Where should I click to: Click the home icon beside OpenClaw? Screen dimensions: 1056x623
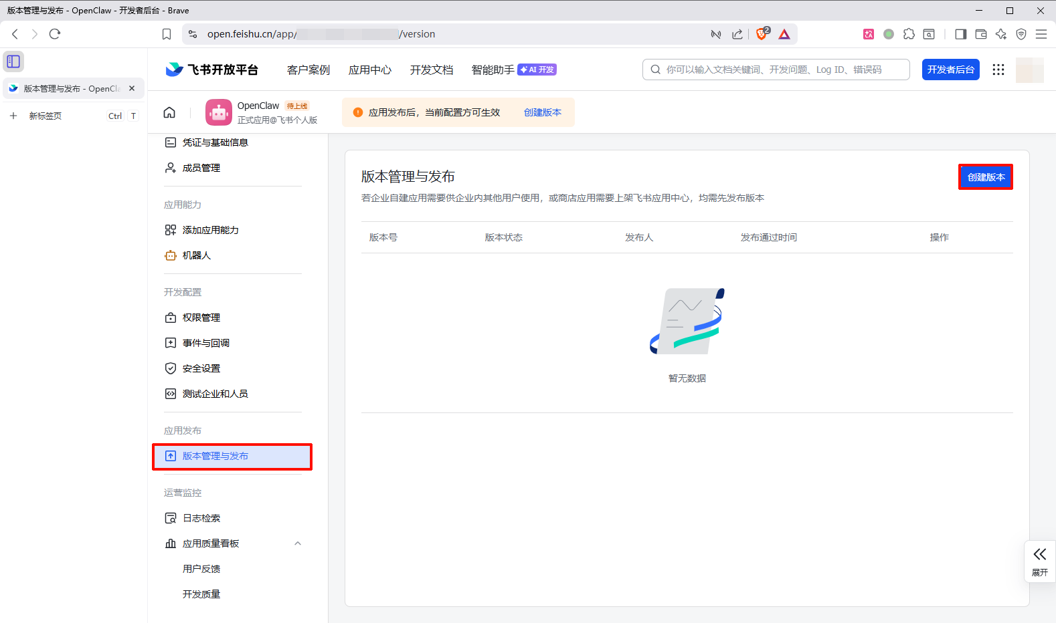(169, 112)
